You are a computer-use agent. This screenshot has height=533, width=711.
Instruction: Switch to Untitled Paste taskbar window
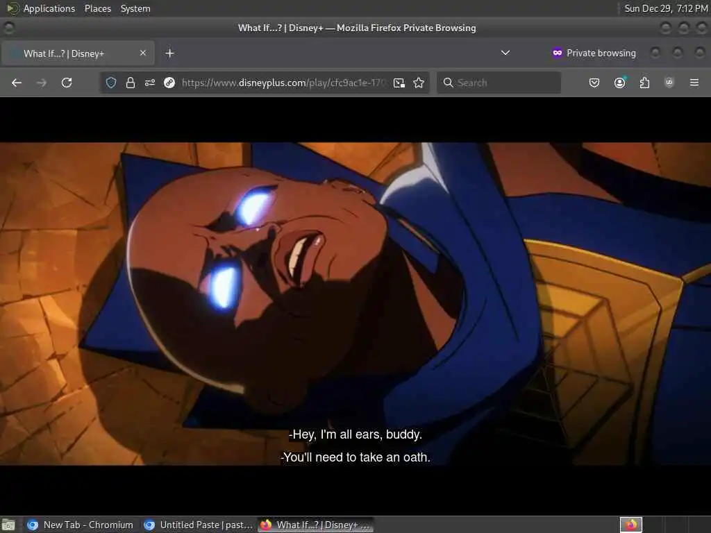199,525
